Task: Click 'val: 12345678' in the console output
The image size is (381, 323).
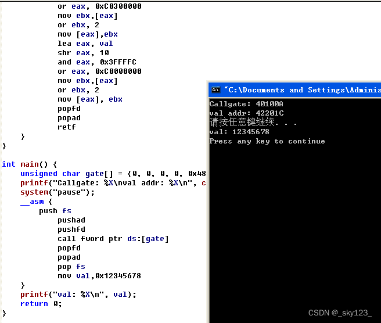Action: [239, 132]
